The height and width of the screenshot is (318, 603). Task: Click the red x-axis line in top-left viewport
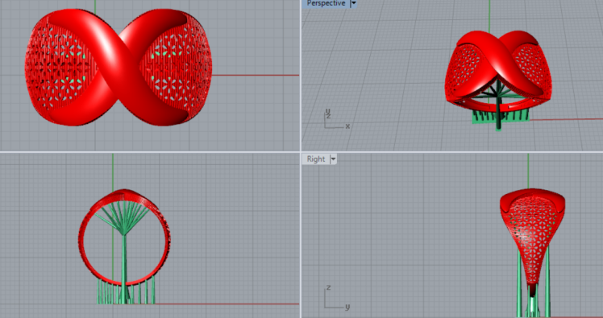pyautogui.click(x=256, y=76)
